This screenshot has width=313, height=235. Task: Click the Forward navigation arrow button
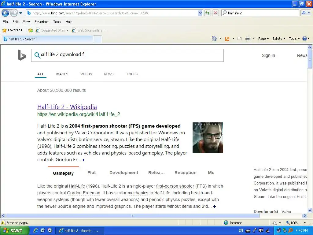(x=13, y=13)
